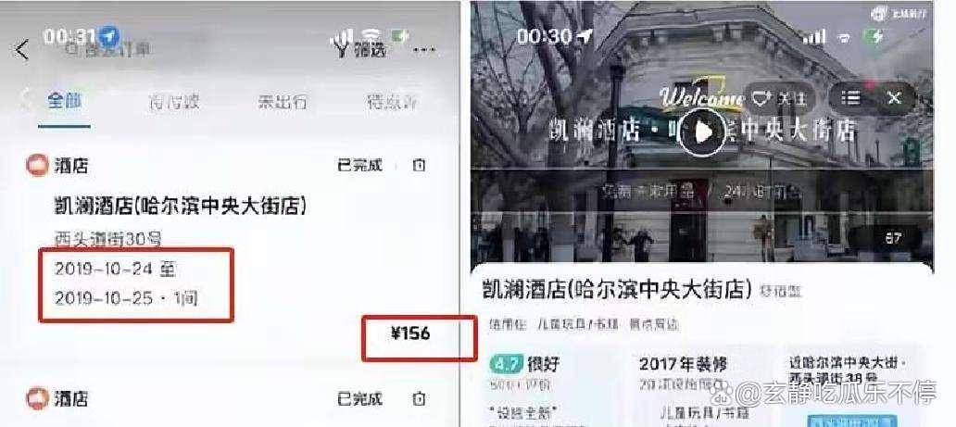Image resolution: width=956 pixels, height=427 pixels.
Task: Open the photo count badge 87
Action: pos(894,238)
